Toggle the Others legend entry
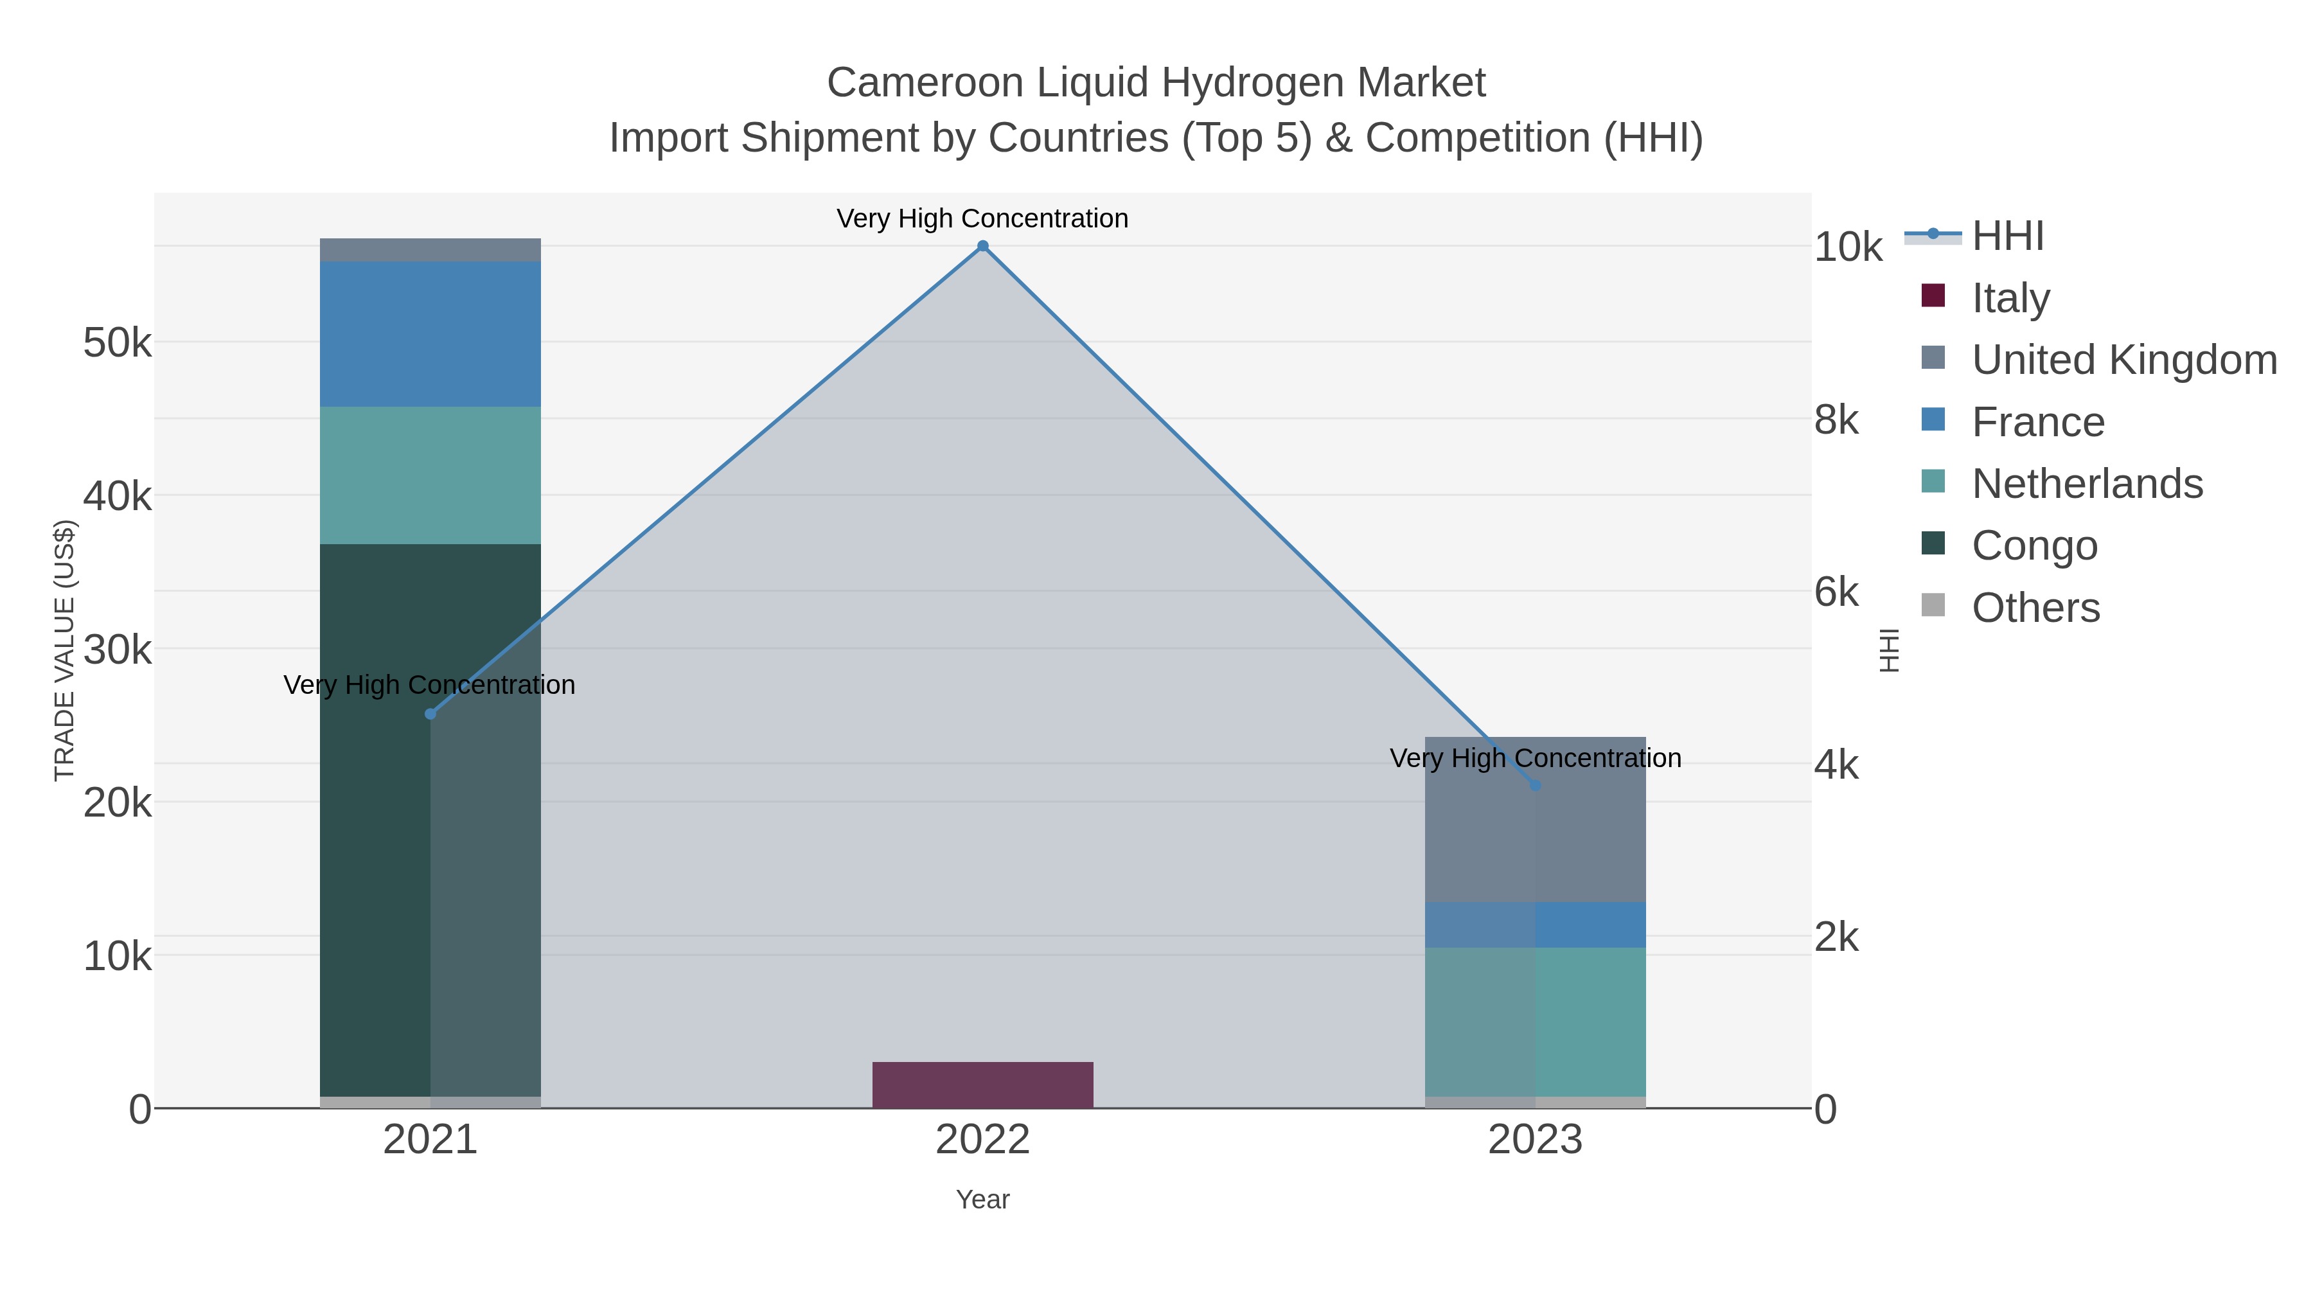 pos(2010,607)
